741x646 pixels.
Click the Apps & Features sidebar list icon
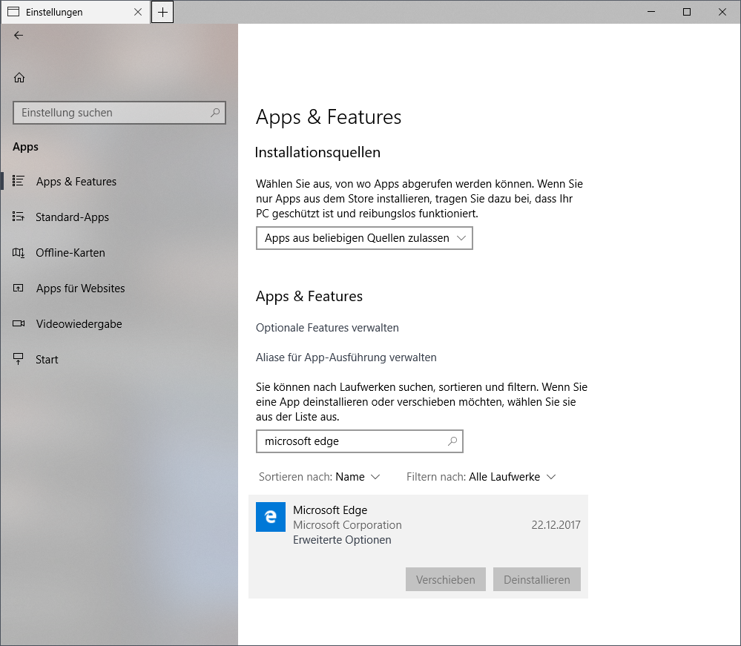[x=19, y=181]
